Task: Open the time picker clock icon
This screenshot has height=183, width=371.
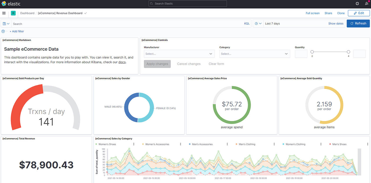Action: [x=257, y=23]
